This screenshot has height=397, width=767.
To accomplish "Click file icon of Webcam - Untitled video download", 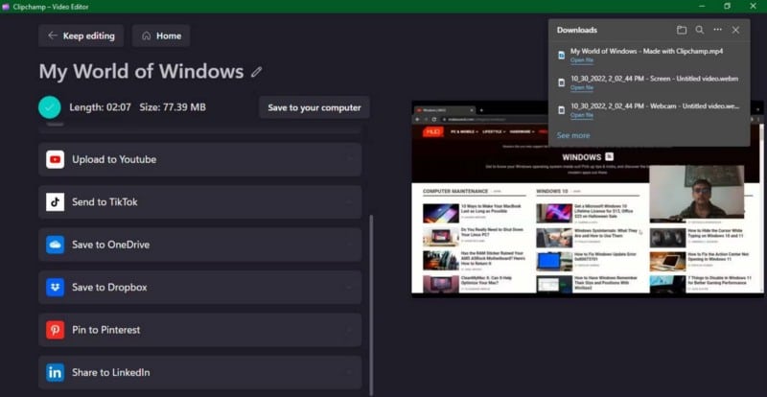I will [x=562, y=110].
